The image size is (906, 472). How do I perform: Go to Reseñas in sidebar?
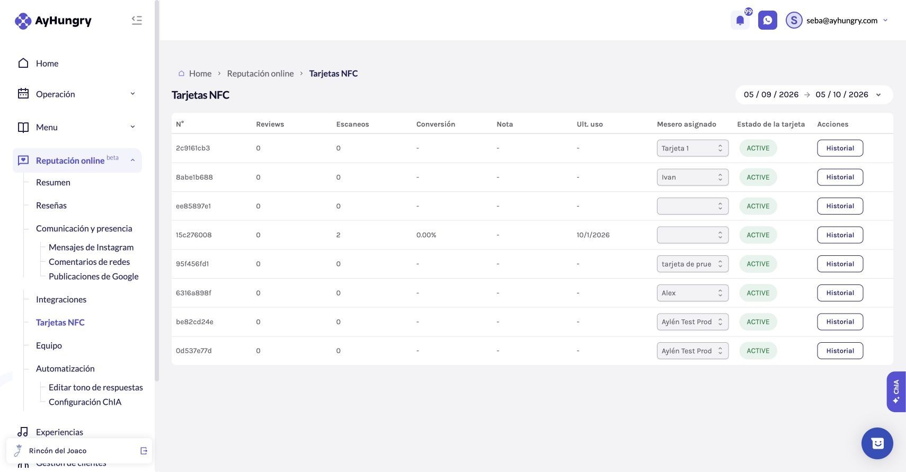click(51, 206)
